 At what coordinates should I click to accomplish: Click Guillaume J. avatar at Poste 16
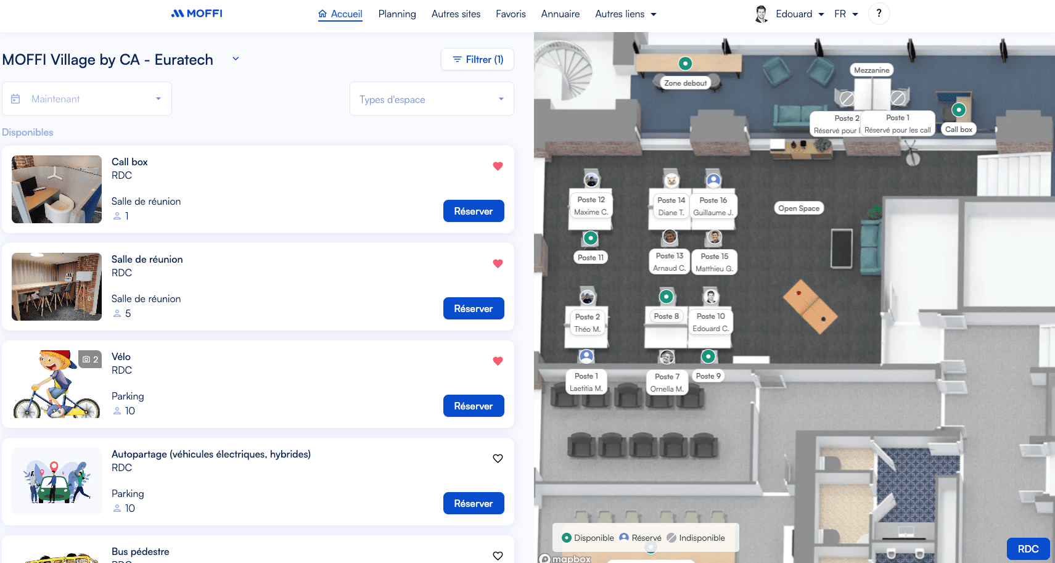coord(713,181)
